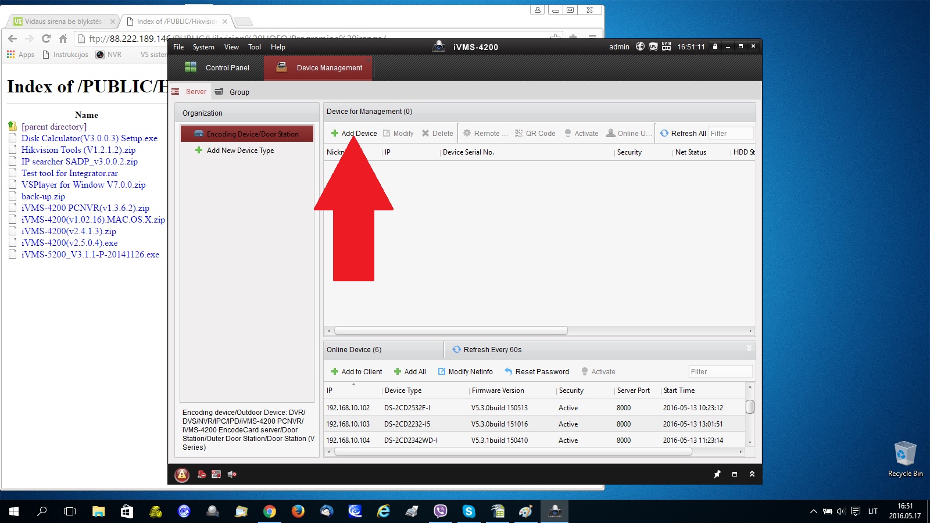Switch to the Group sub-tab
The image size is (930, 523).
pos(233,92)
